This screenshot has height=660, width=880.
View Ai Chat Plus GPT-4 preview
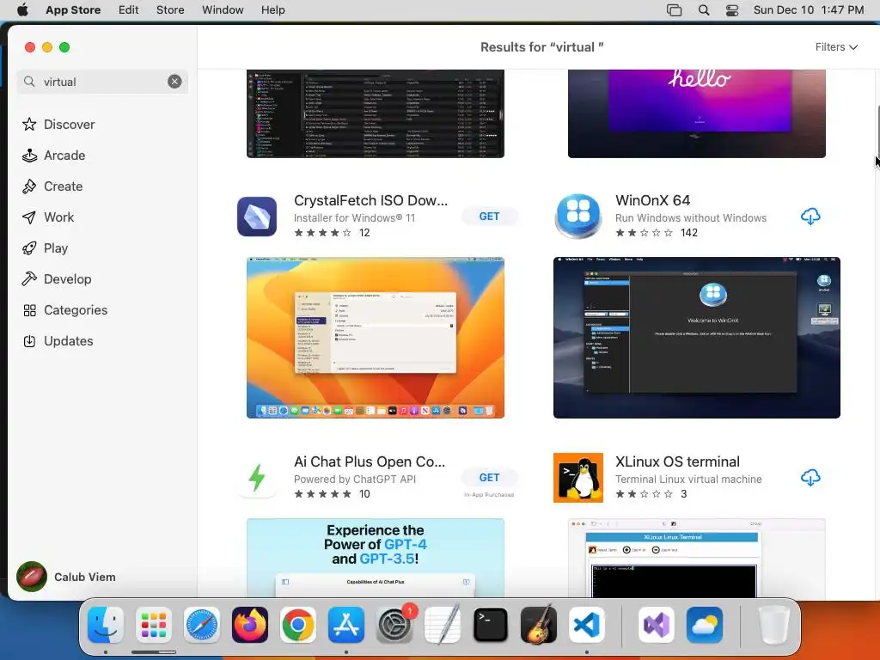click(376, 558)
